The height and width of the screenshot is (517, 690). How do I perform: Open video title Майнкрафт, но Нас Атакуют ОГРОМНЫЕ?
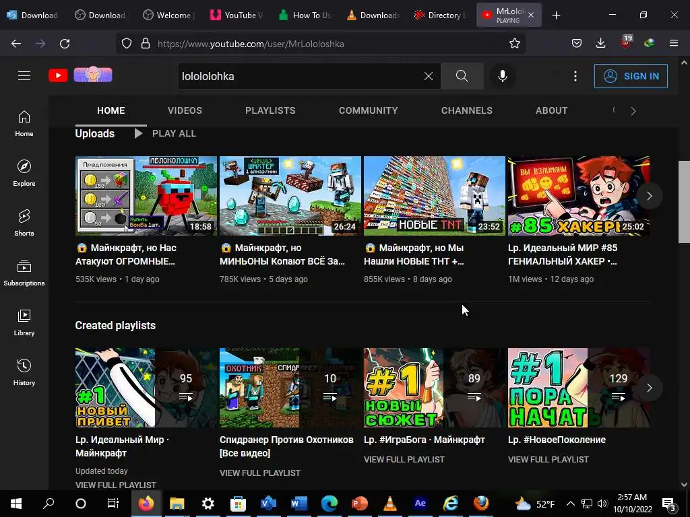126,254
